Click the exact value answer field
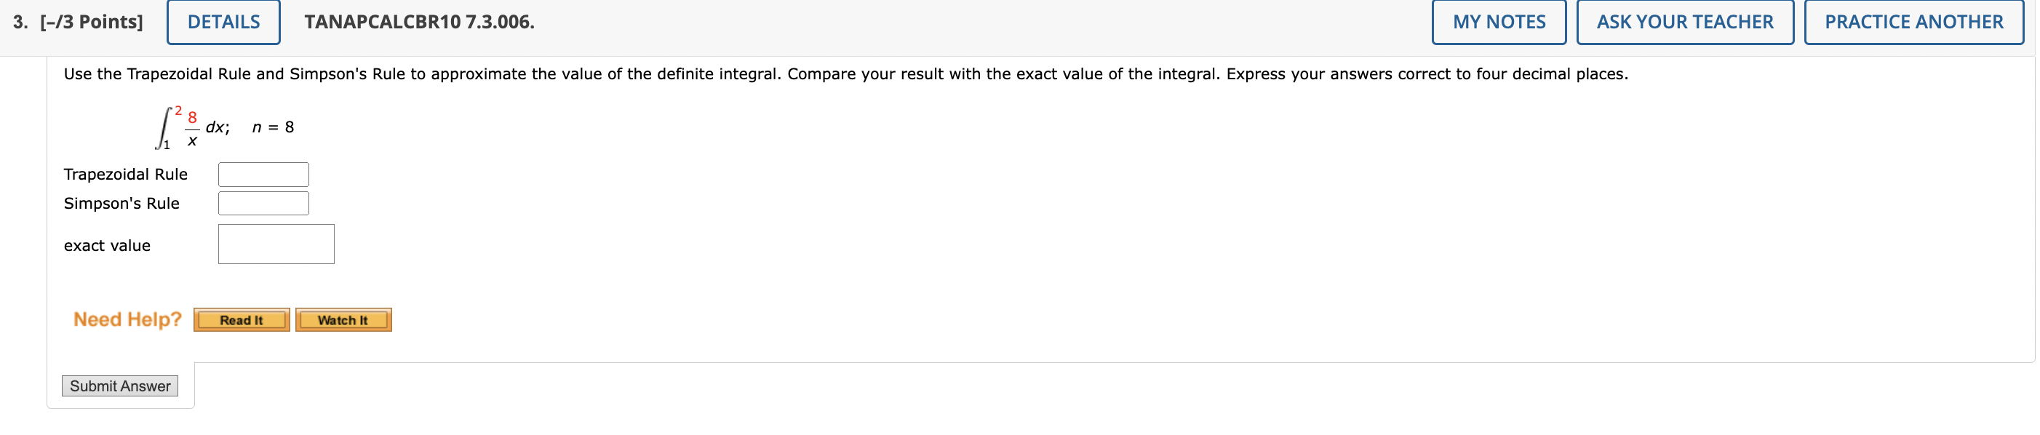 tap(276, 243)
